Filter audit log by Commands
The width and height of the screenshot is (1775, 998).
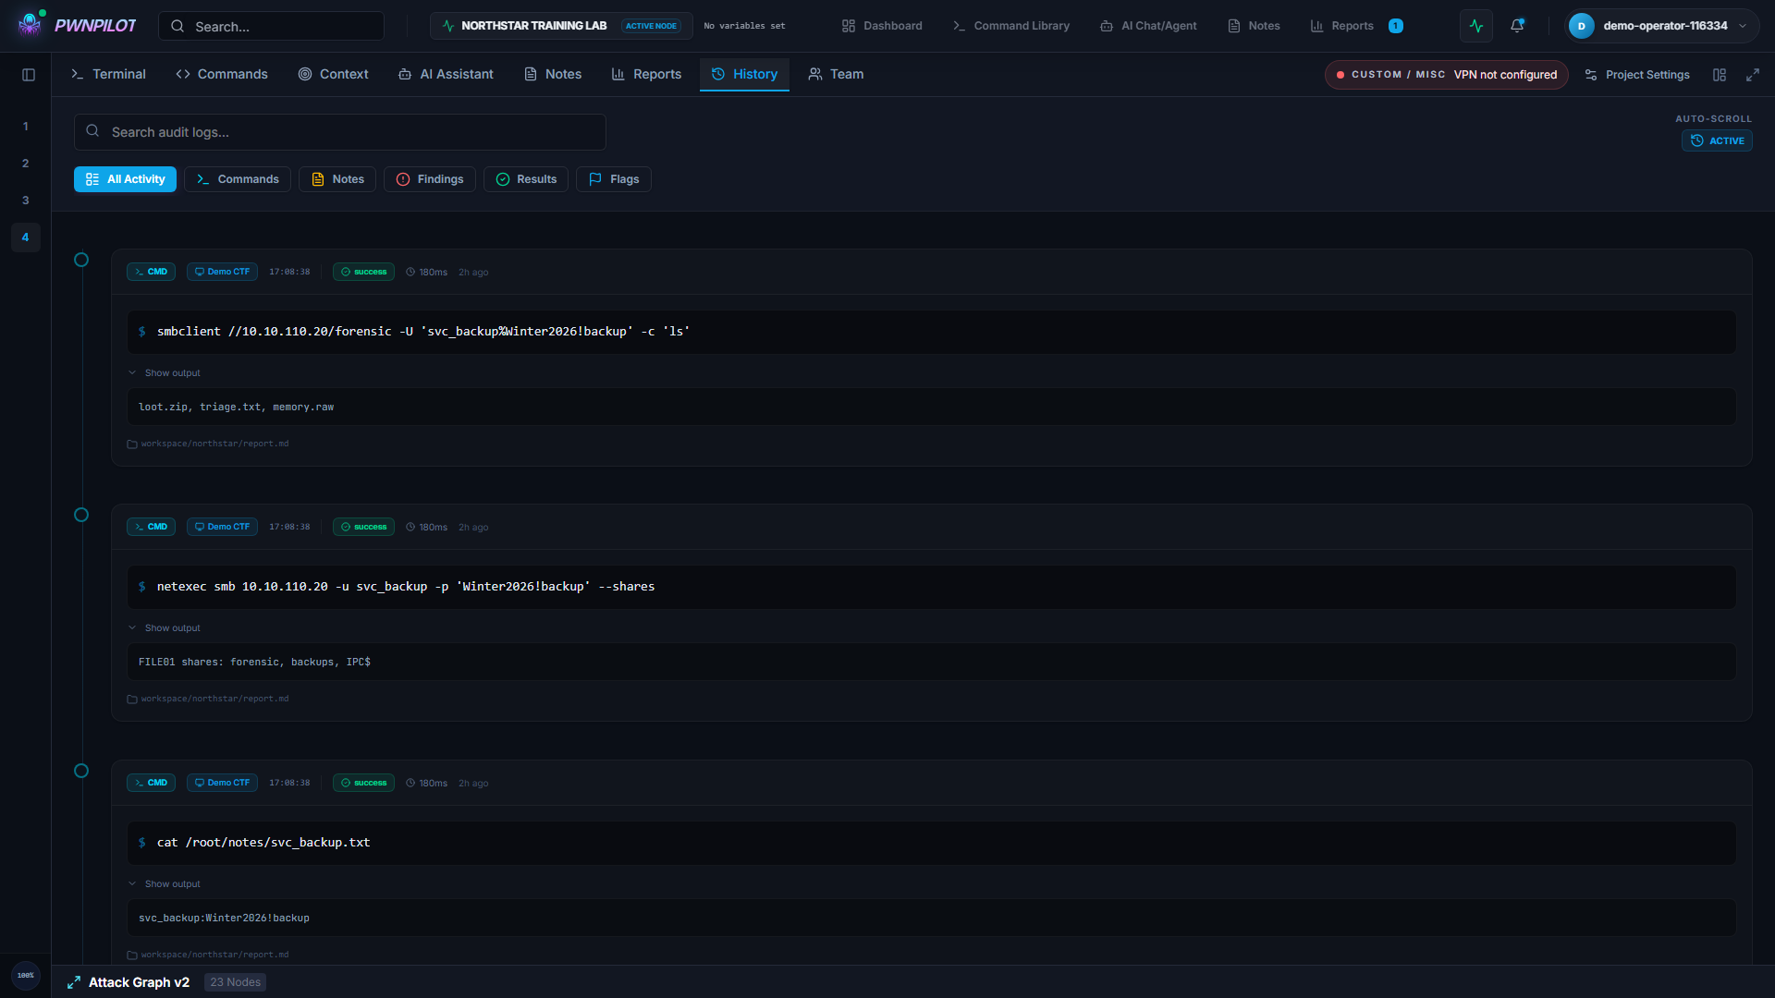[238, 179]
